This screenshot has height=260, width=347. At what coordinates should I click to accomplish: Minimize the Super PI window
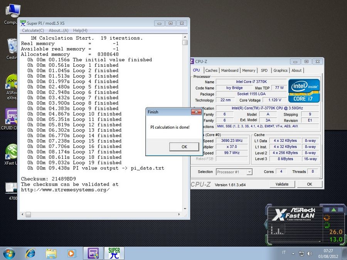point(159,23)
